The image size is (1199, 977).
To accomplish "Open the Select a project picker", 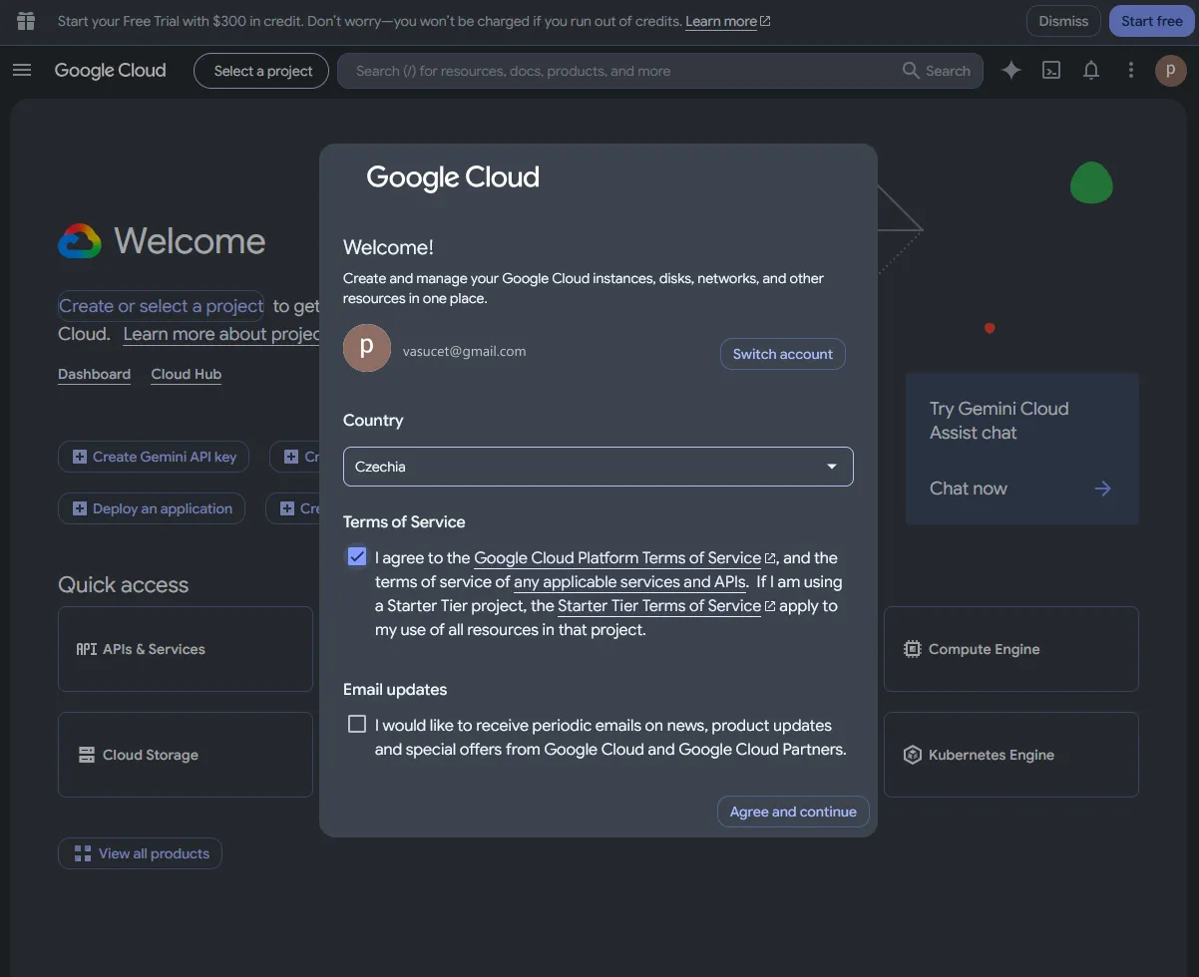I will coord(261,71).
